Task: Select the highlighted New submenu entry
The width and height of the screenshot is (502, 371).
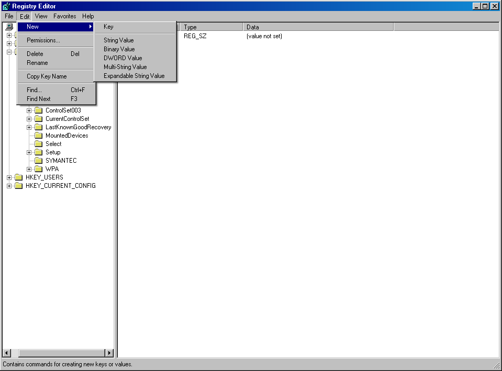Action: coord(55,27)
